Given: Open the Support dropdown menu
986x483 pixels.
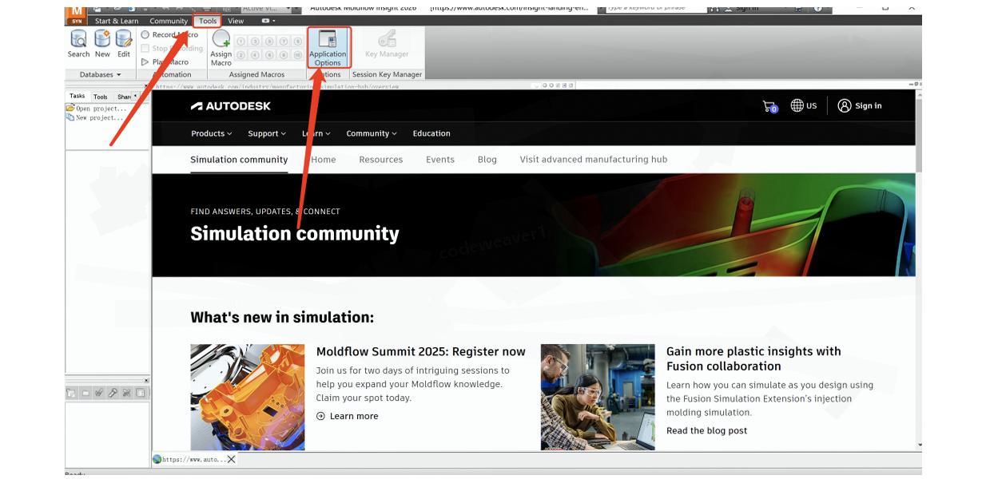Looking at the screenshot, I should (267, 133).
